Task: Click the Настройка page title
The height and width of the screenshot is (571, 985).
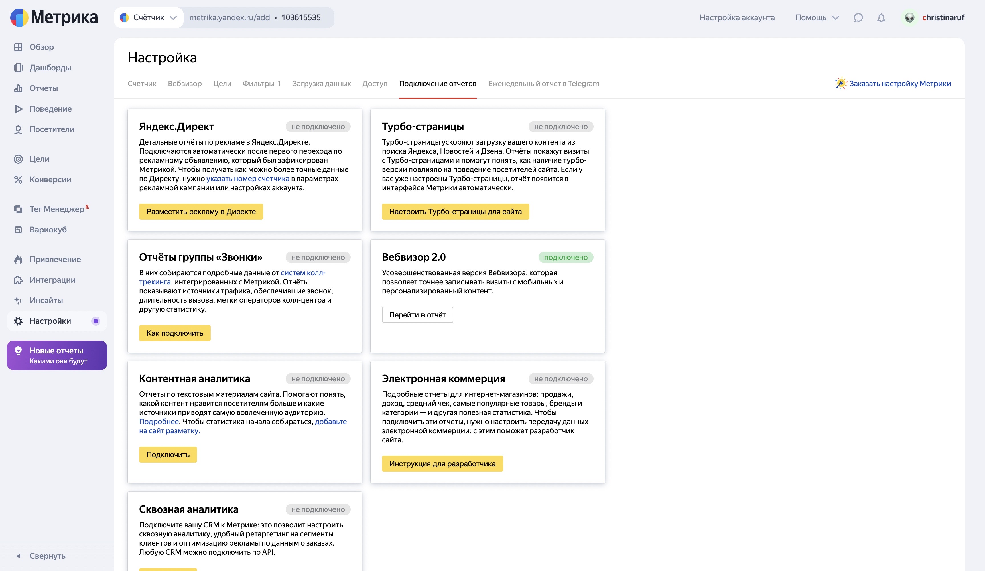Action: (162, 58)
